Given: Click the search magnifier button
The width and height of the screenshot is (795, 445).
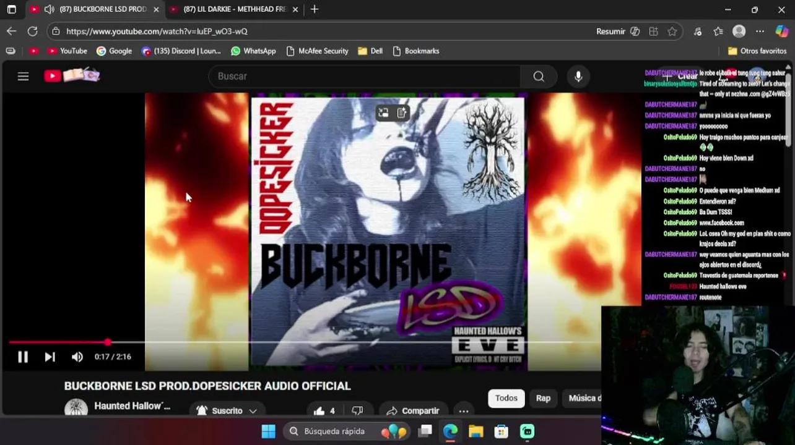Looking at the screenshot, I should (x=539, y=76).
